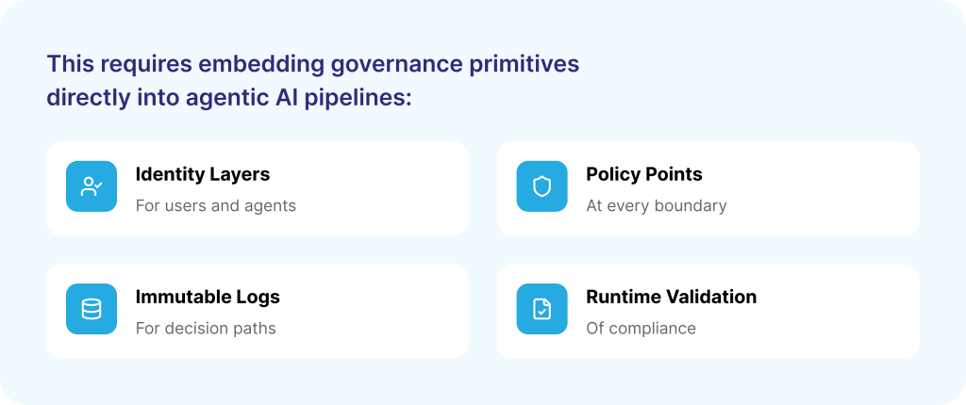Click the "At every boundary" subtitle
966x405 pixels.
pyautogui.click(x=656, y=205)
